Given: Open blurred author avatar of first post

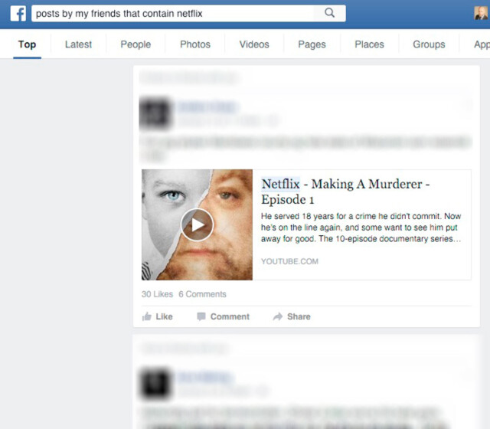Looking at the screenshot, I should (155, 113).
